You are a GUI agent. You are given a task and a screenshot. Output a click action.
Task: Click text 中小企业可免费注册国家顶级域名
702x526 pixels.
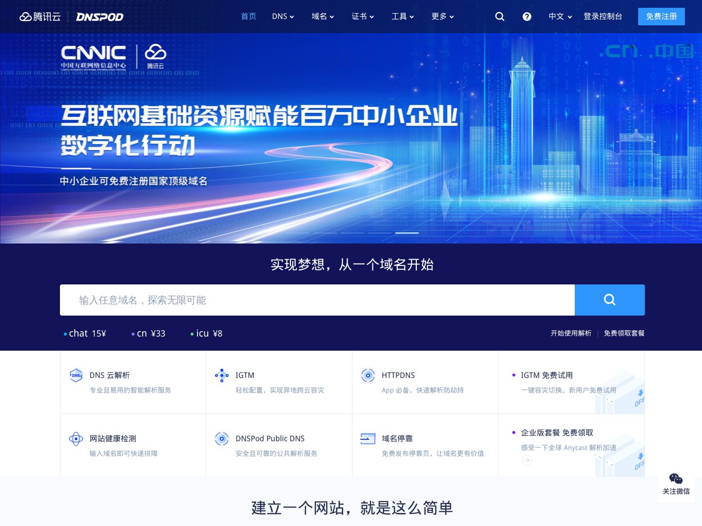(134, 181)
